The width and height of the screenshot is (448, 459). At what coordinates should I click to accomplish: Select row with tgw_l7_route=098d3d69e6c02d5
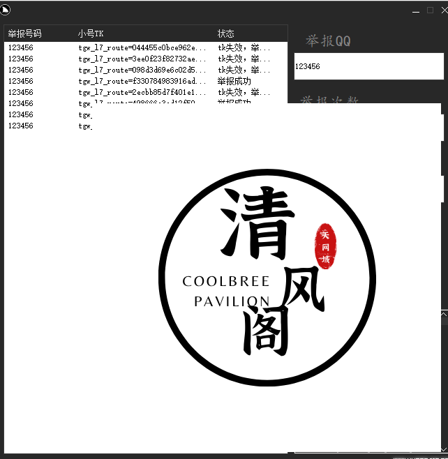coord(146,70)
